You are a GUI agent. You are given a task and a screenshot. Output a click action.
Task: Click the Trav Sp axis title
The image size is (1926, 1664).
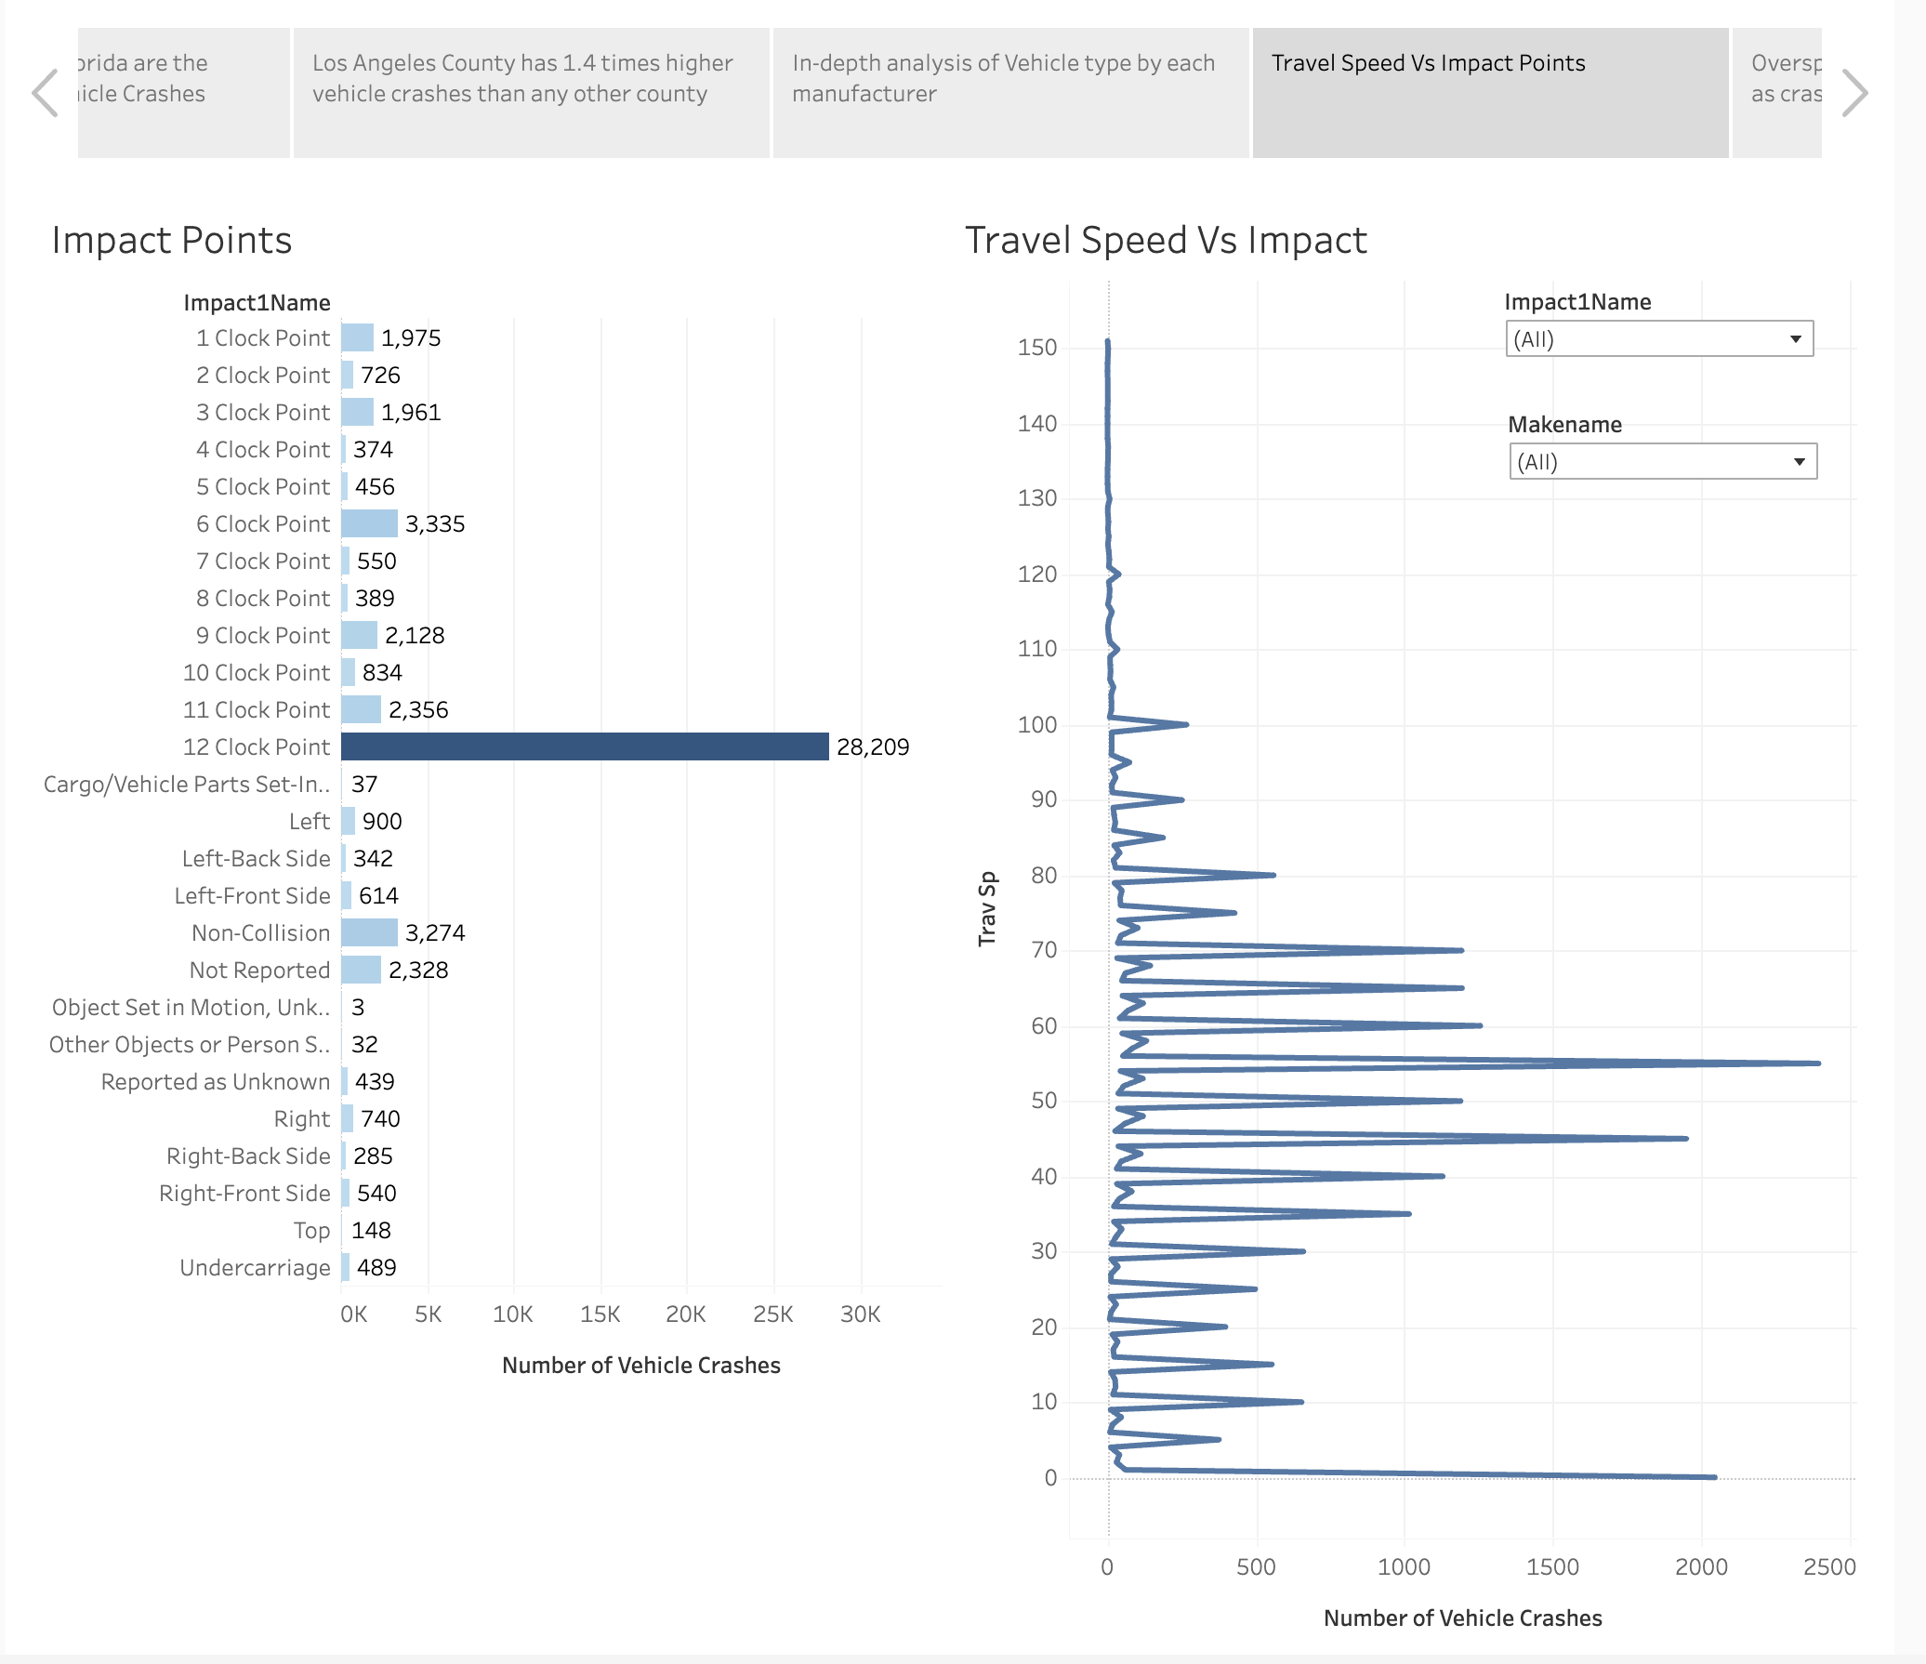(x=987, y=909)
